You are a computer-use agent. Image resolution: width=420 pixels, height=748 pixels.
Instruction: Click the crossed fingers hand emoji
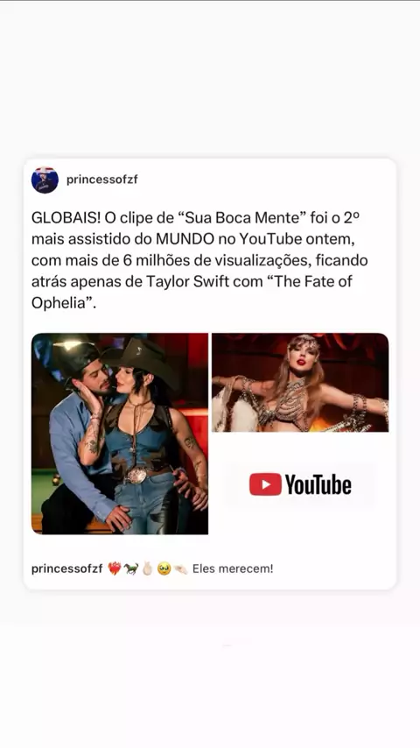point(147,569)
